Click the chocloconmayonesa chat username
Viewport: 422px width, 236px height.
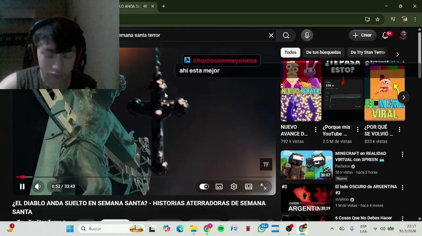point(225,61)
